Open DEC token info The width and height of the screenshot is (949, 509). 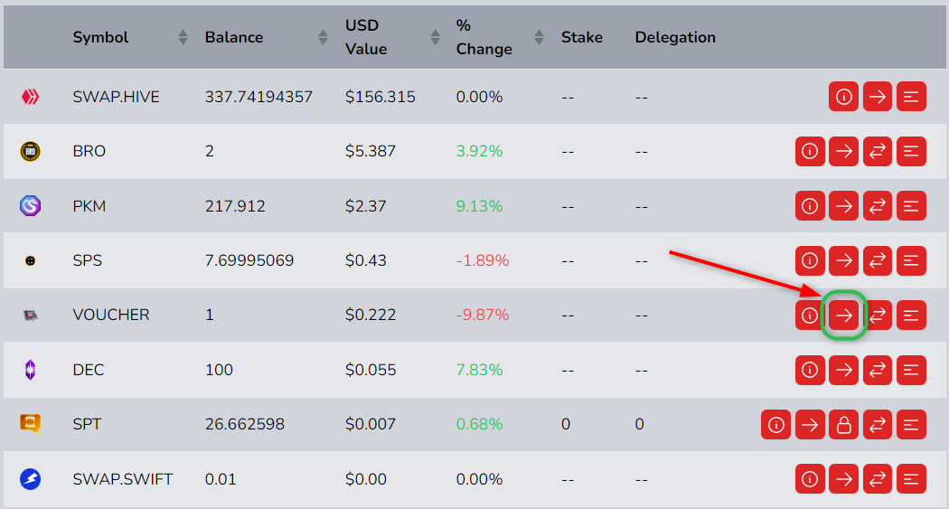(810, 370)
